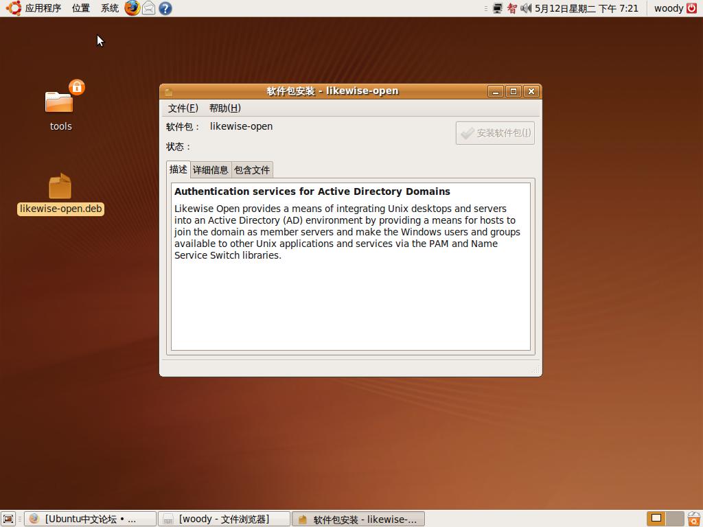
Task: Open the 位置 places menu
Action: [x=81, y=8]
